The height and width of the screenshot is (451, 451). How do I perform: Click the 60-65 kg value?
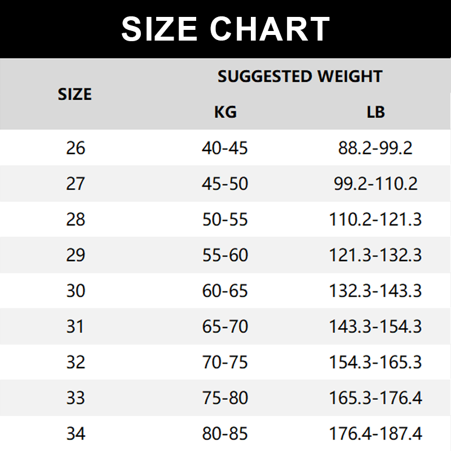pos(225,291)
